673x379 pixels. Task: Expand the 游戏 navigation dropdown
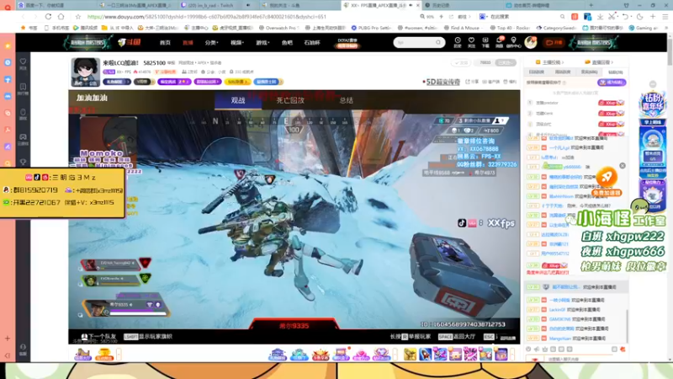click(262, 43)
